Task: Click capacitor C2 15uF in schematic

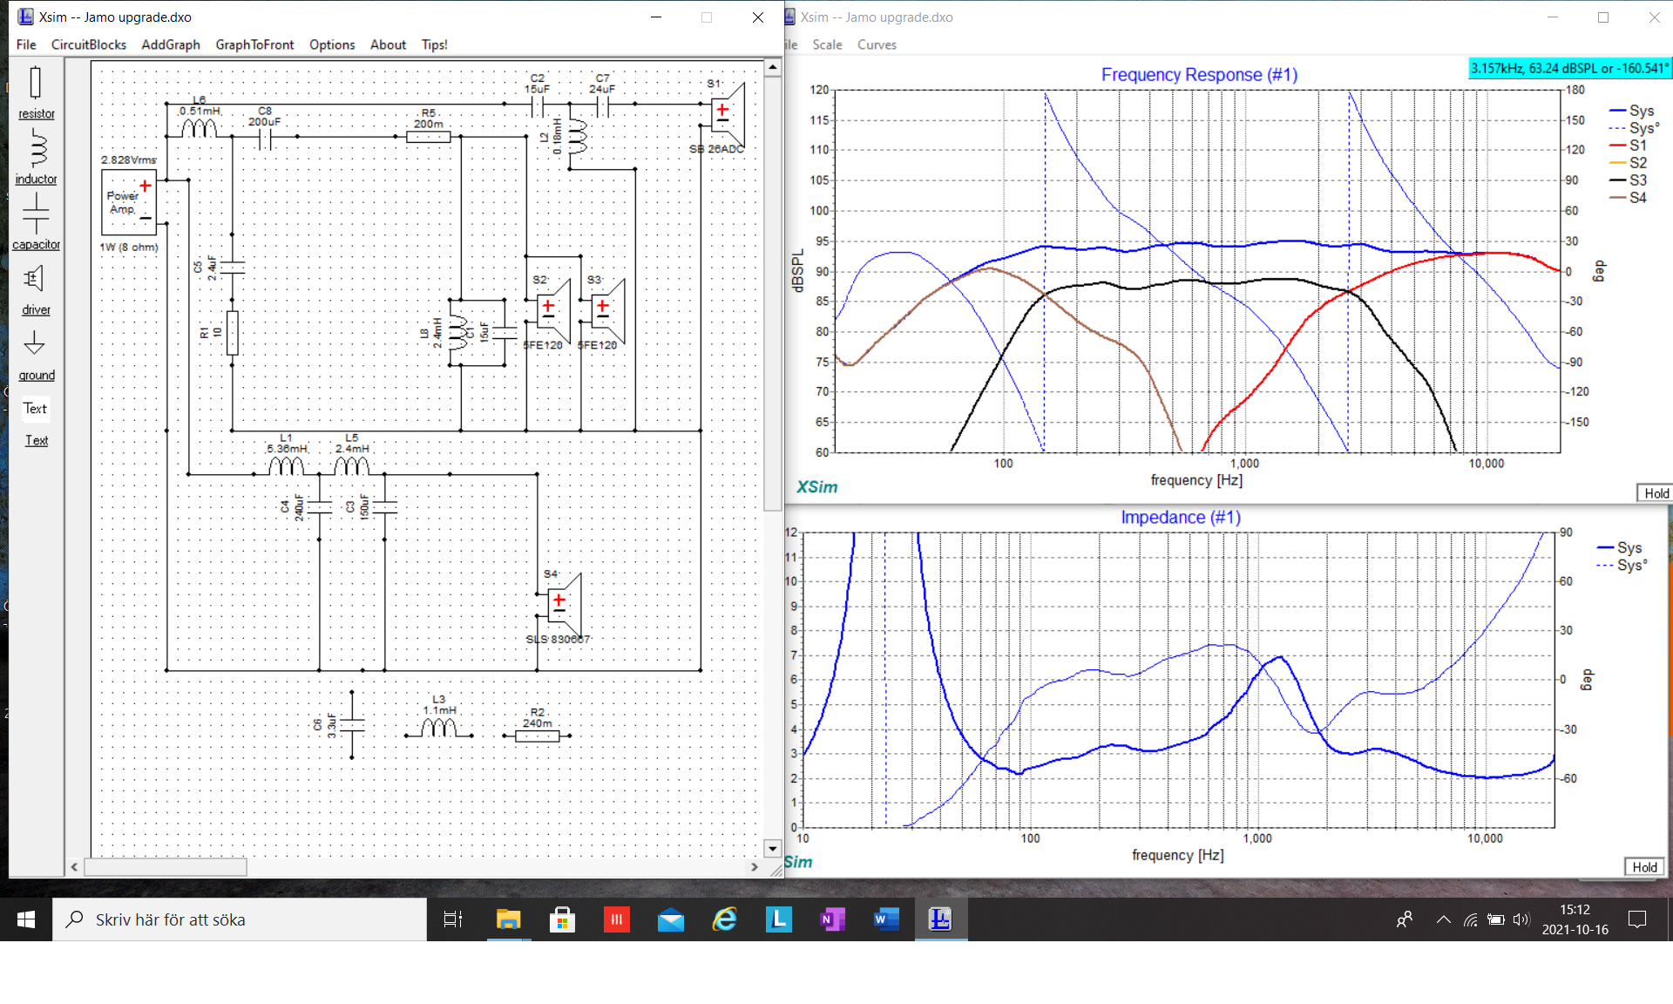Action: click(x=537, y=105)
